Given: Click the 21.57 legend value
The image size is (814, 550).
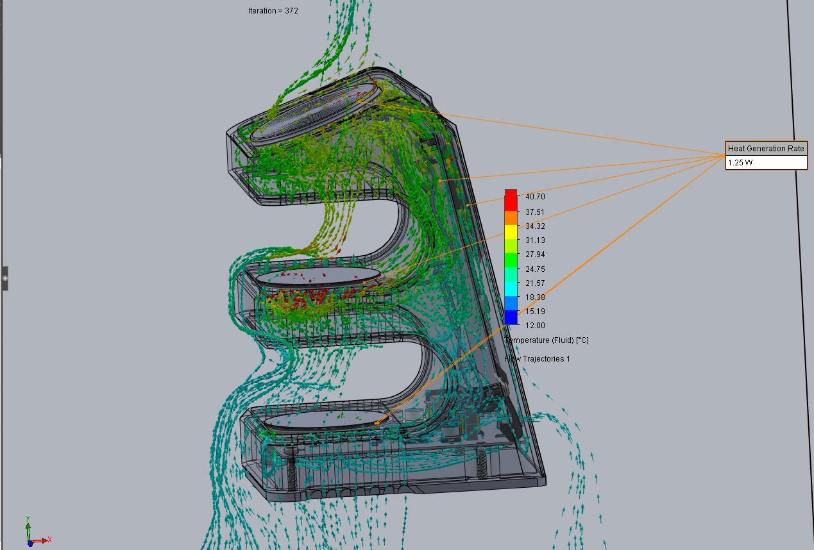Looking at the screenshot, I should click(x=536, y=283).
